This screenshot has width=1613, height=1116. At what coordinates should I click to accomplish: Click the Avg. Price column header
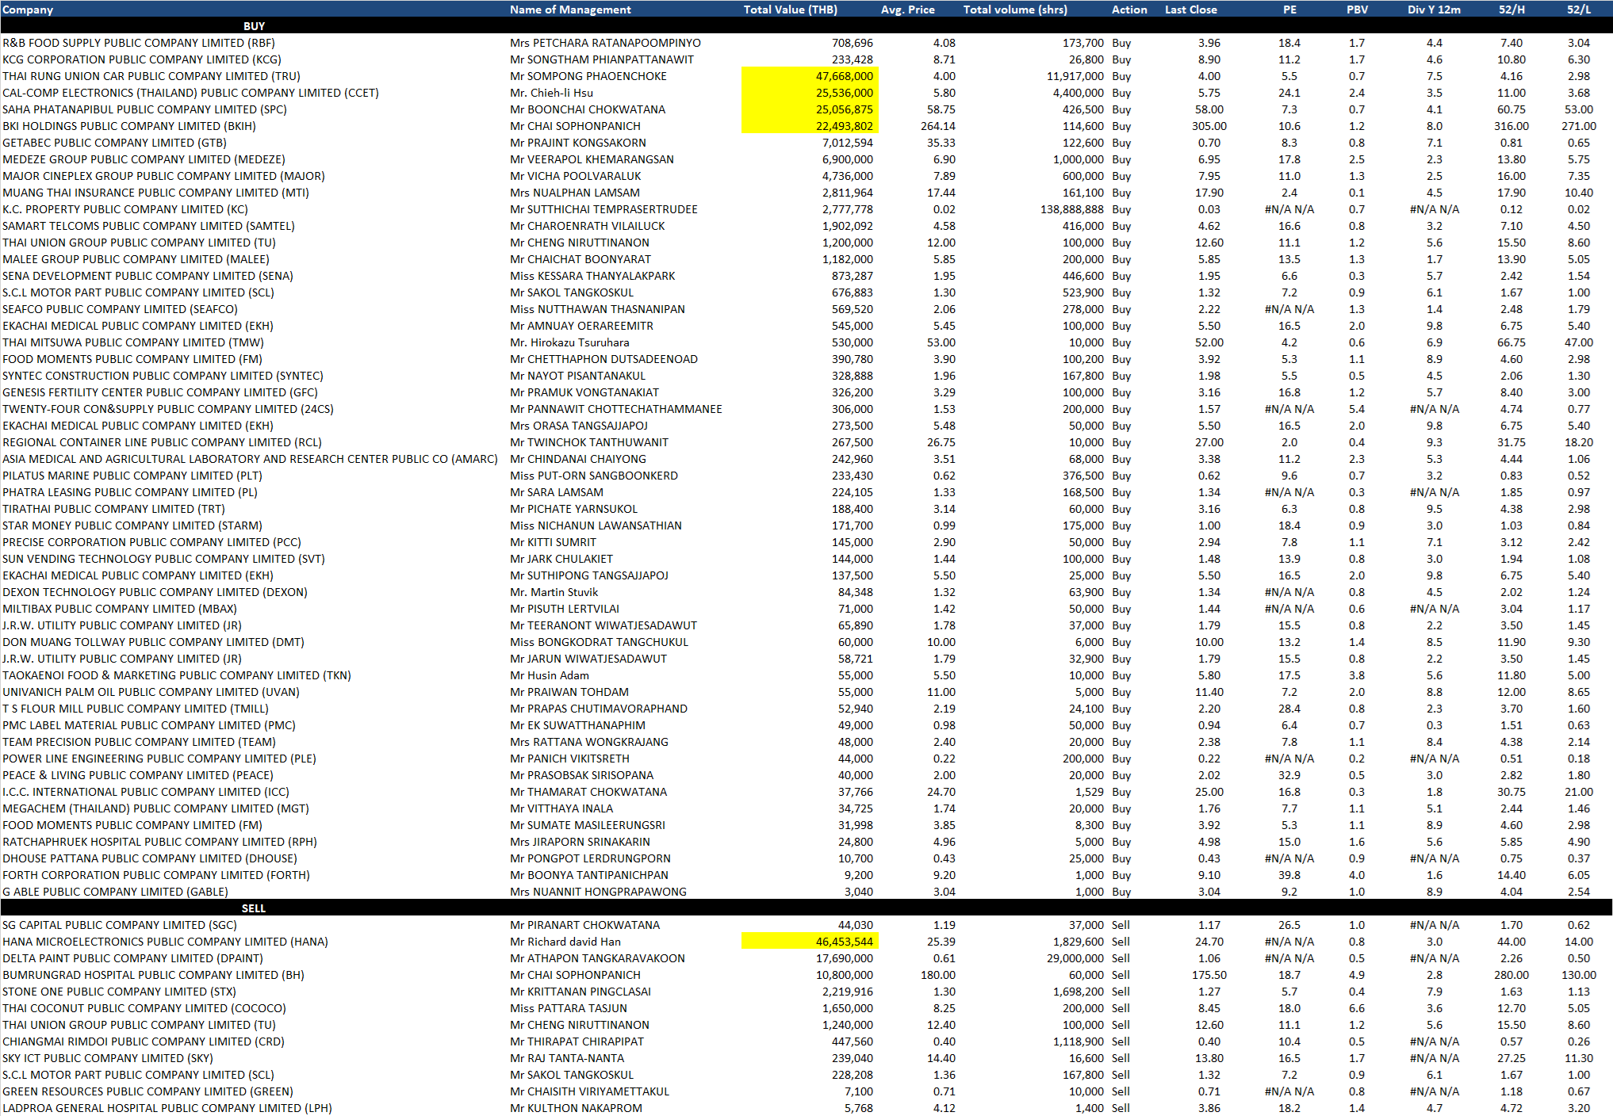pos(907,10)
